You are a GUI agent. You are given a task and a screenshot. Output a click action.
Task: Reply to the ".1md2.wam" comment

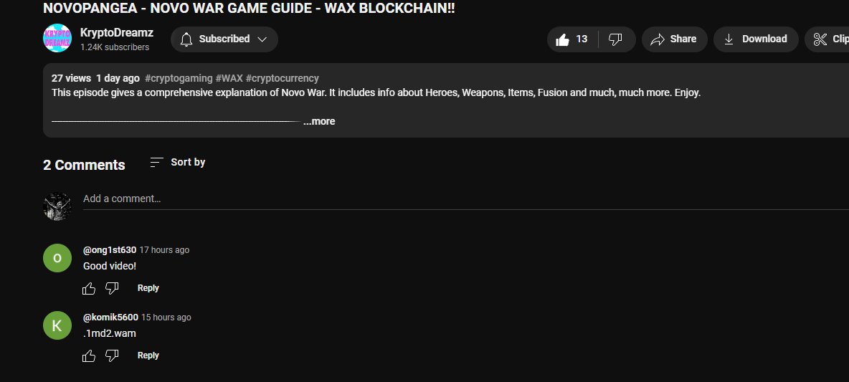coord(148,355)
